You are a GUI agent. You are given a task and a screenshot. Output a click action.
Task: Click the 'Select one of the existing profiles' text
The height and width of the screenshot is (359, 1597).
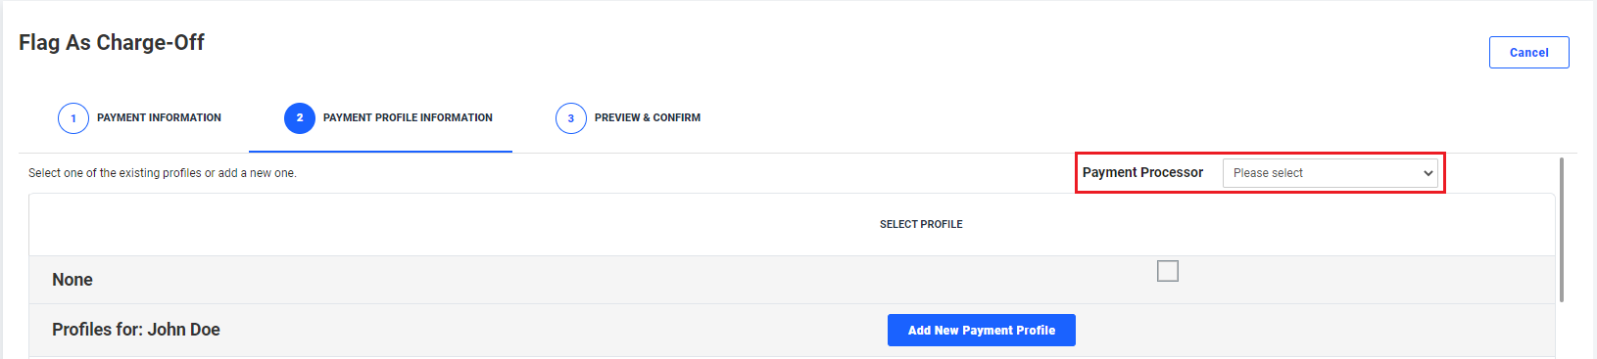163,173
